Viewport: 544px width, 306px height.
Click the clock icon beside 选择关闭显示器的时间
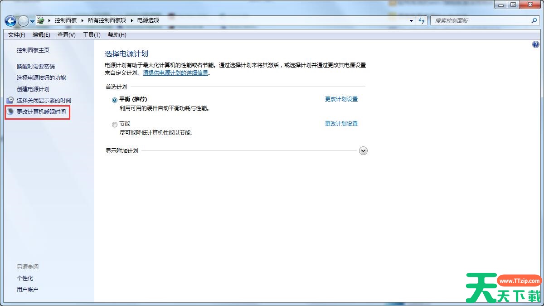click(10, 100)
